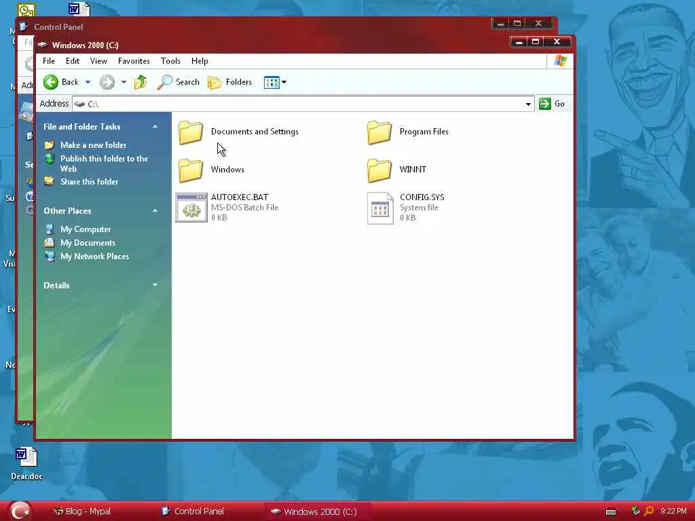Select the CONFIG.SYS file icon
Viewport: 695px width, 521px height.
click(x=380, y=208)
